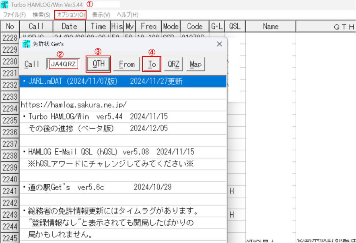Viewport: 356px width, 243px height.
Task: Open the ファイル(F) menu
Action: [14, 15]
